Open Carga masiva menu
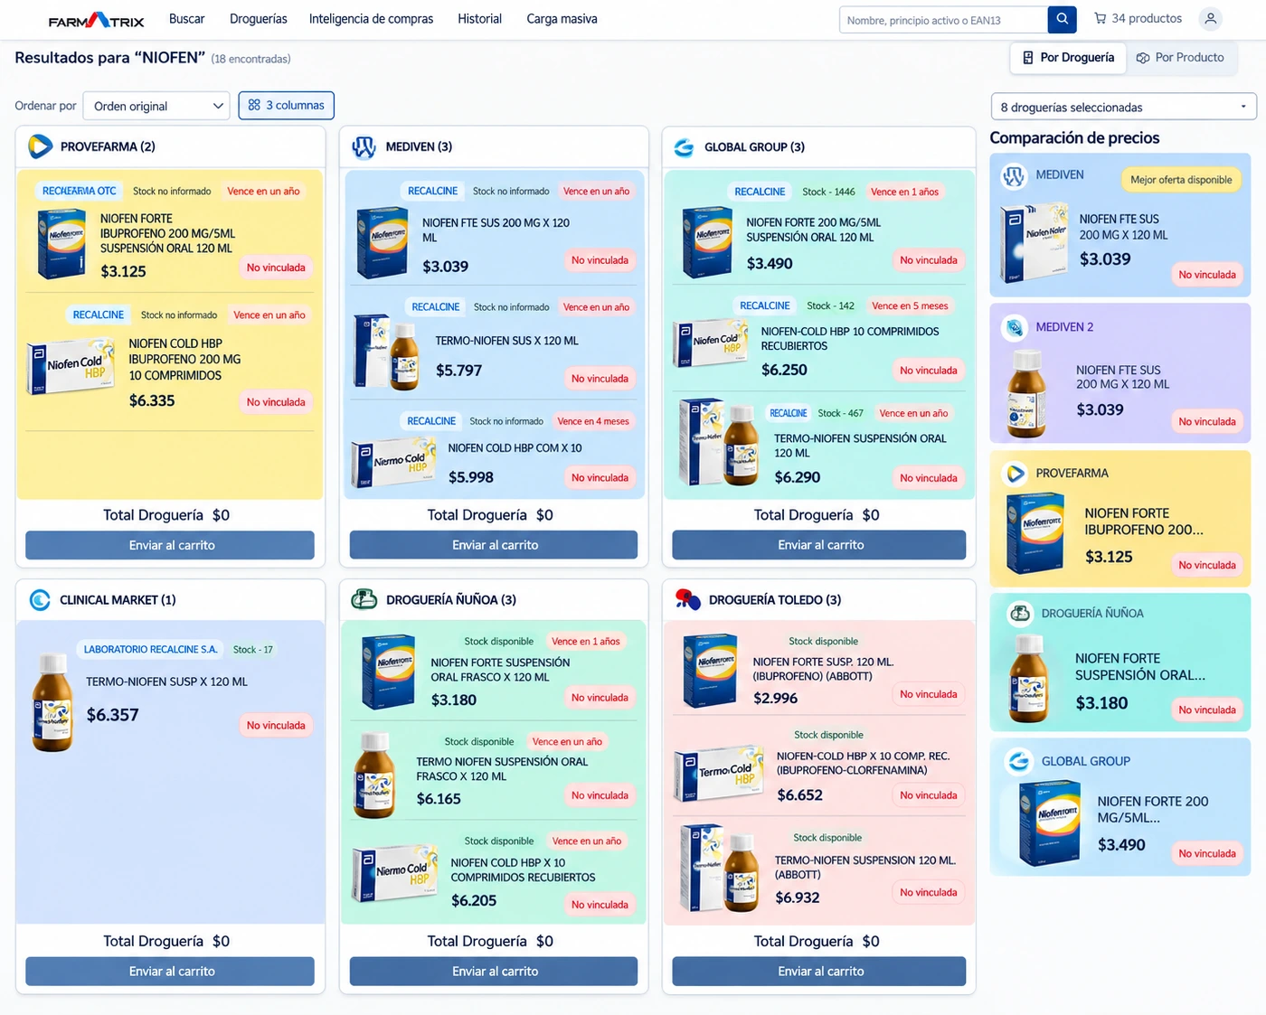The height and width of the screenshot is (1015, 1266). pyautogui.click(x=562, y=19)
